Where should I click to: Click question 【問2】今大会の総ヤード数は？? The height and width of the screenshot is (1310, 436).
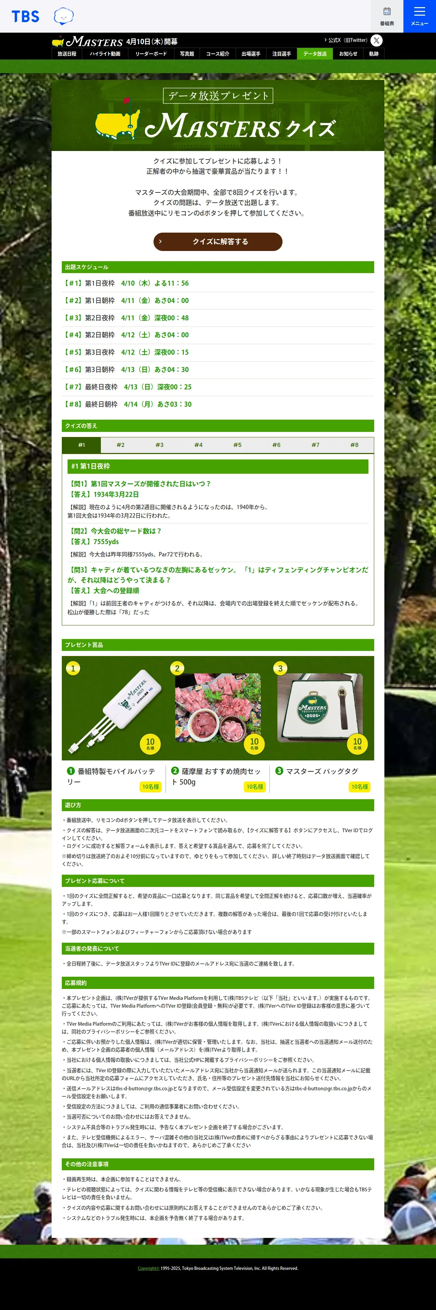(x=115, y=531)
